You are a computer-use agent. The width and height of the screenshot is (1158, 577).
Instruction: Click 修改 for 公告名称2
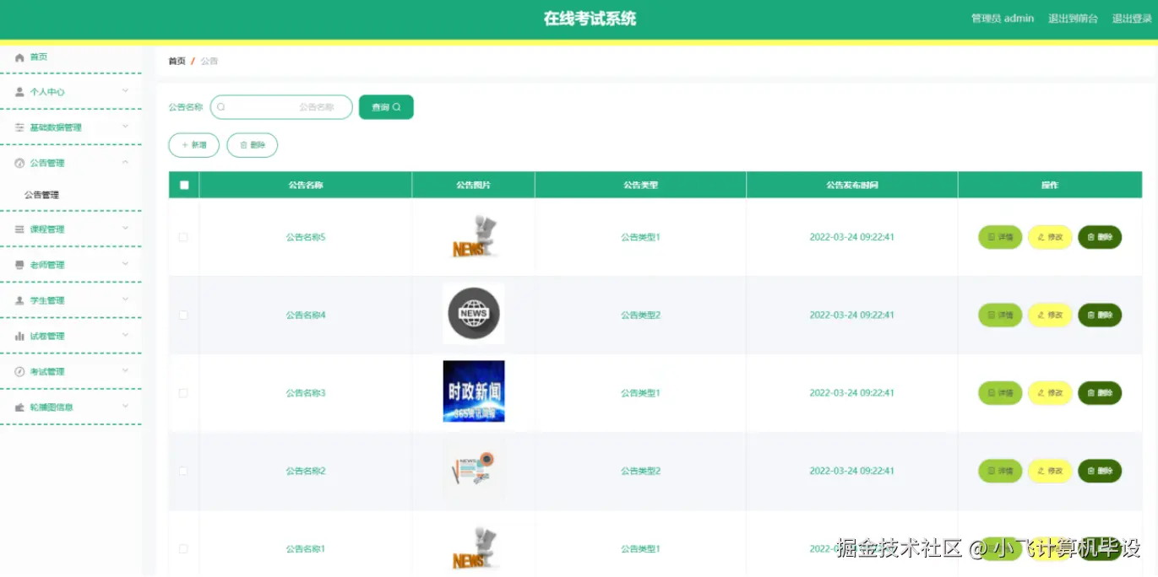(1050, 471)
